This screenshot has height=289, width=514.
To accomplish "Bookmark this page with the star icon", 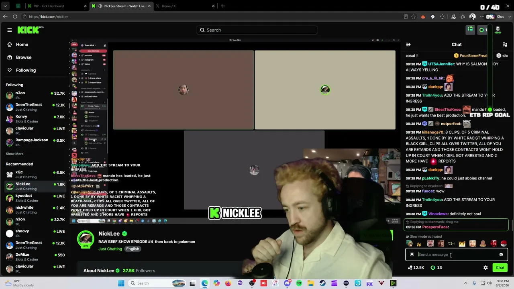I will click(413, 17).
